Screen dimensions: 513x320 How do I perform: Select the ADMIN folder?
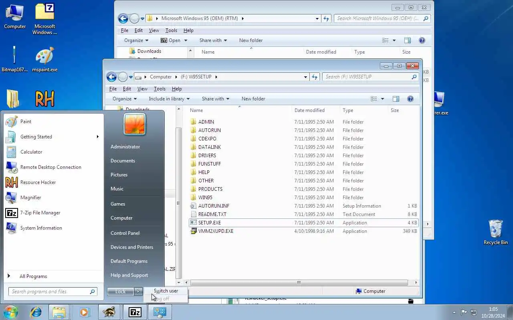click(x=304, y=122)
